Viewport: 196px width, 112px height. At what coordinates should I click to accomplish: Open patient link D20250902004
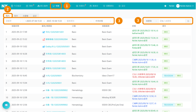tap(56, 39)
